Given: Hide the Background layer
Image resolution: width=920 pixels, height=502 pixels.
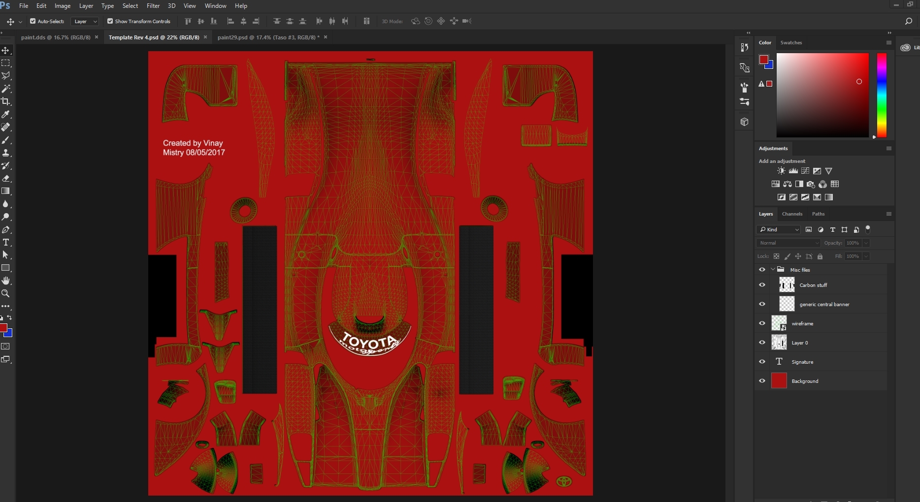Looking at the screenshot, I should 762,381.
